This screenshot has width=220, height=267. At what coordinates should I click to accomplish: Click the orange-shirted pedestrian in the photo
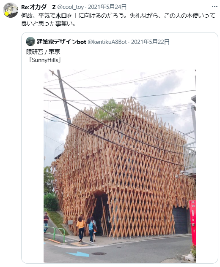click(x=81, y=229)
